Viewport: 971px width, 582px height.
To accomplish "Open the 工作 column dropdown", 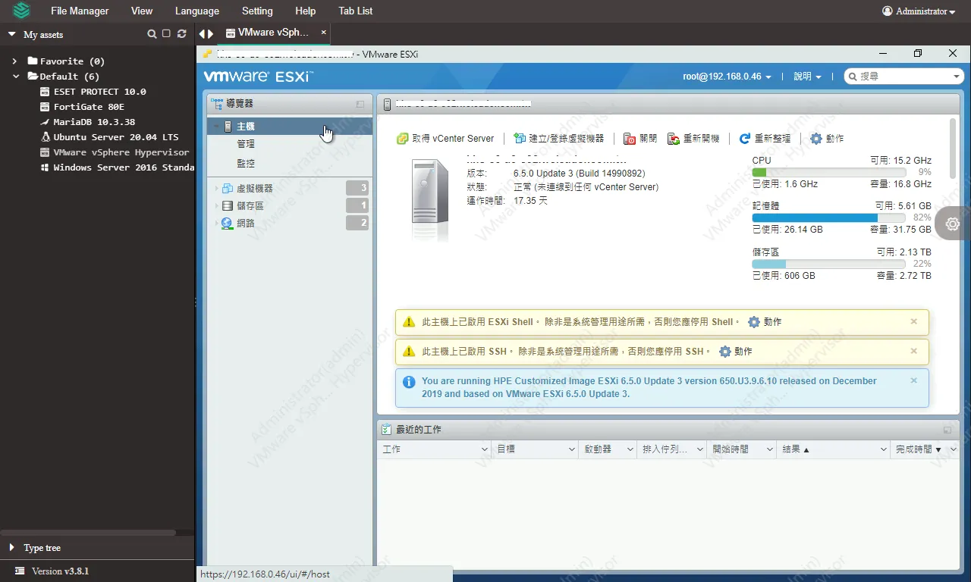I will (485, 449).
